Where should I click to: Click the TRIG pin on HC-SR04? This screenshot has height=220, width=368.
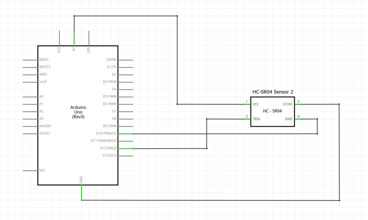247,119
